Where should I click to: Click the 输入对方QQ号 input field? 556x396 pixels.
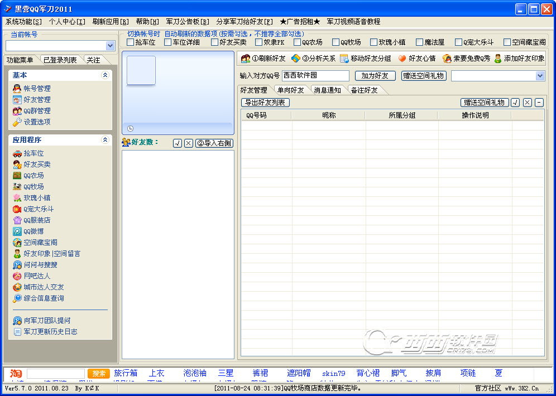click(315, 76)
